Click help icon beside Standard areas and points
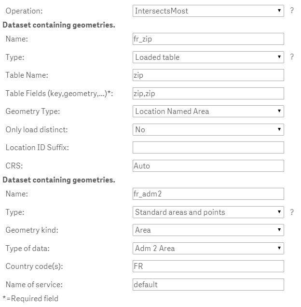Image resolution: width=301 pixels, height=307 pixels. [x=292, y=212]
